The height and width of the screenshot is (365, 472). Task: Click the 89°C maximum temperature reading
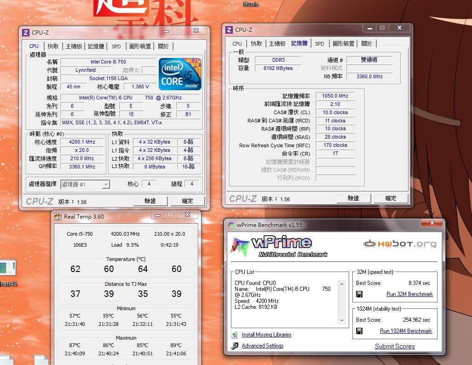click(176, 345)
